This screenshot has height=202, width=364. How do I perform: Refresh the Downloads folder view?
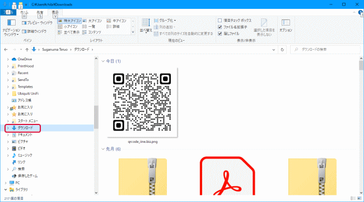pyautogui.click(x=282, y=50)
